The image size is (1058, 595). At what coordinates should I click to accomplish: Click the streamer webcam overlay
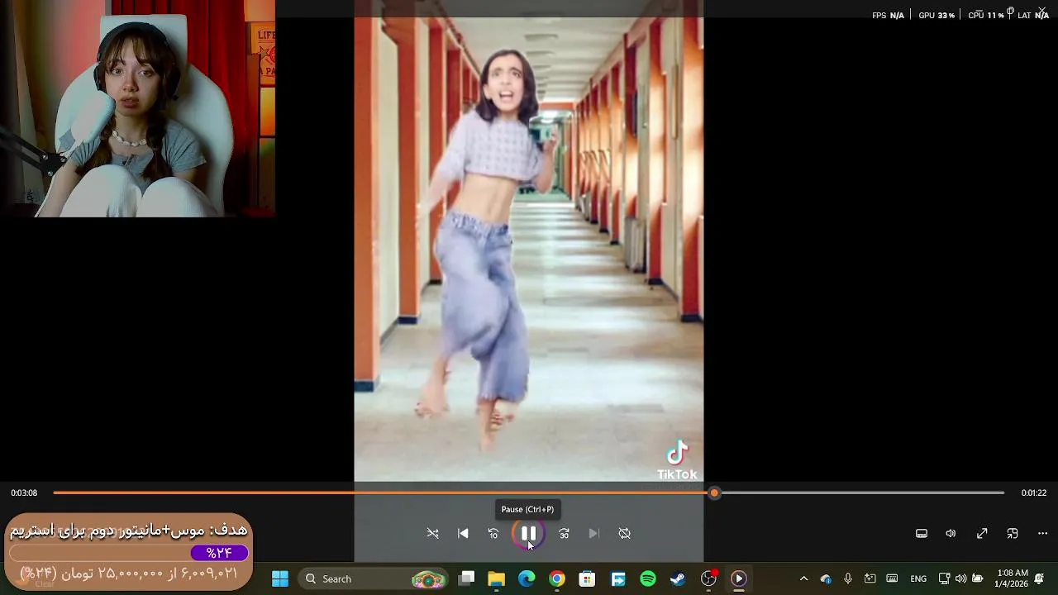(x=137, y=108)
